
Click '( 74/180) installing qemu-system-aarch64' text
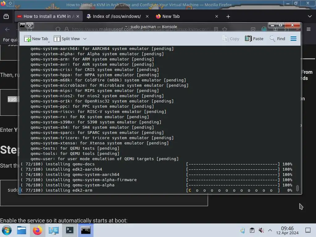(x=70, y=175)
